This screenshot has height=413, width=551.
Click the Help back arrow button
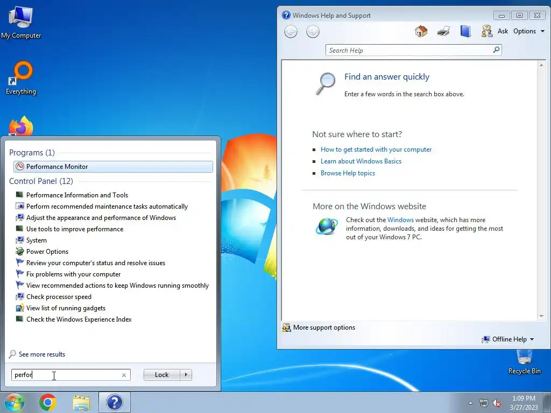click(291, 32)
